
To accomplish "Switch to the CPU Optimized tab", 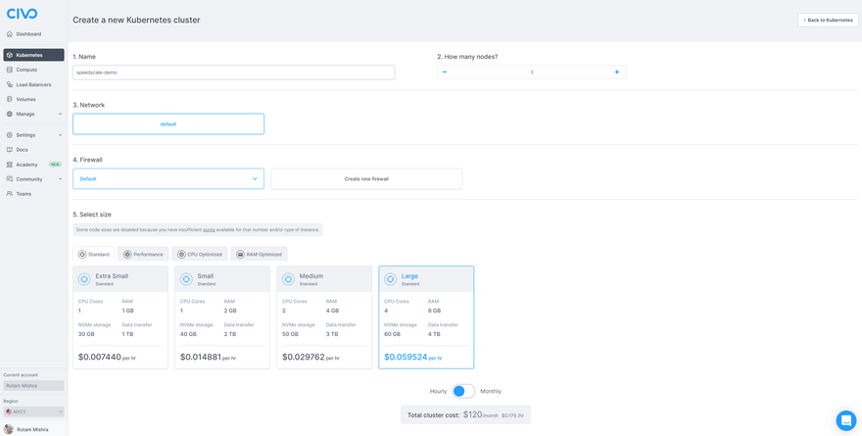I will [200, 255].
